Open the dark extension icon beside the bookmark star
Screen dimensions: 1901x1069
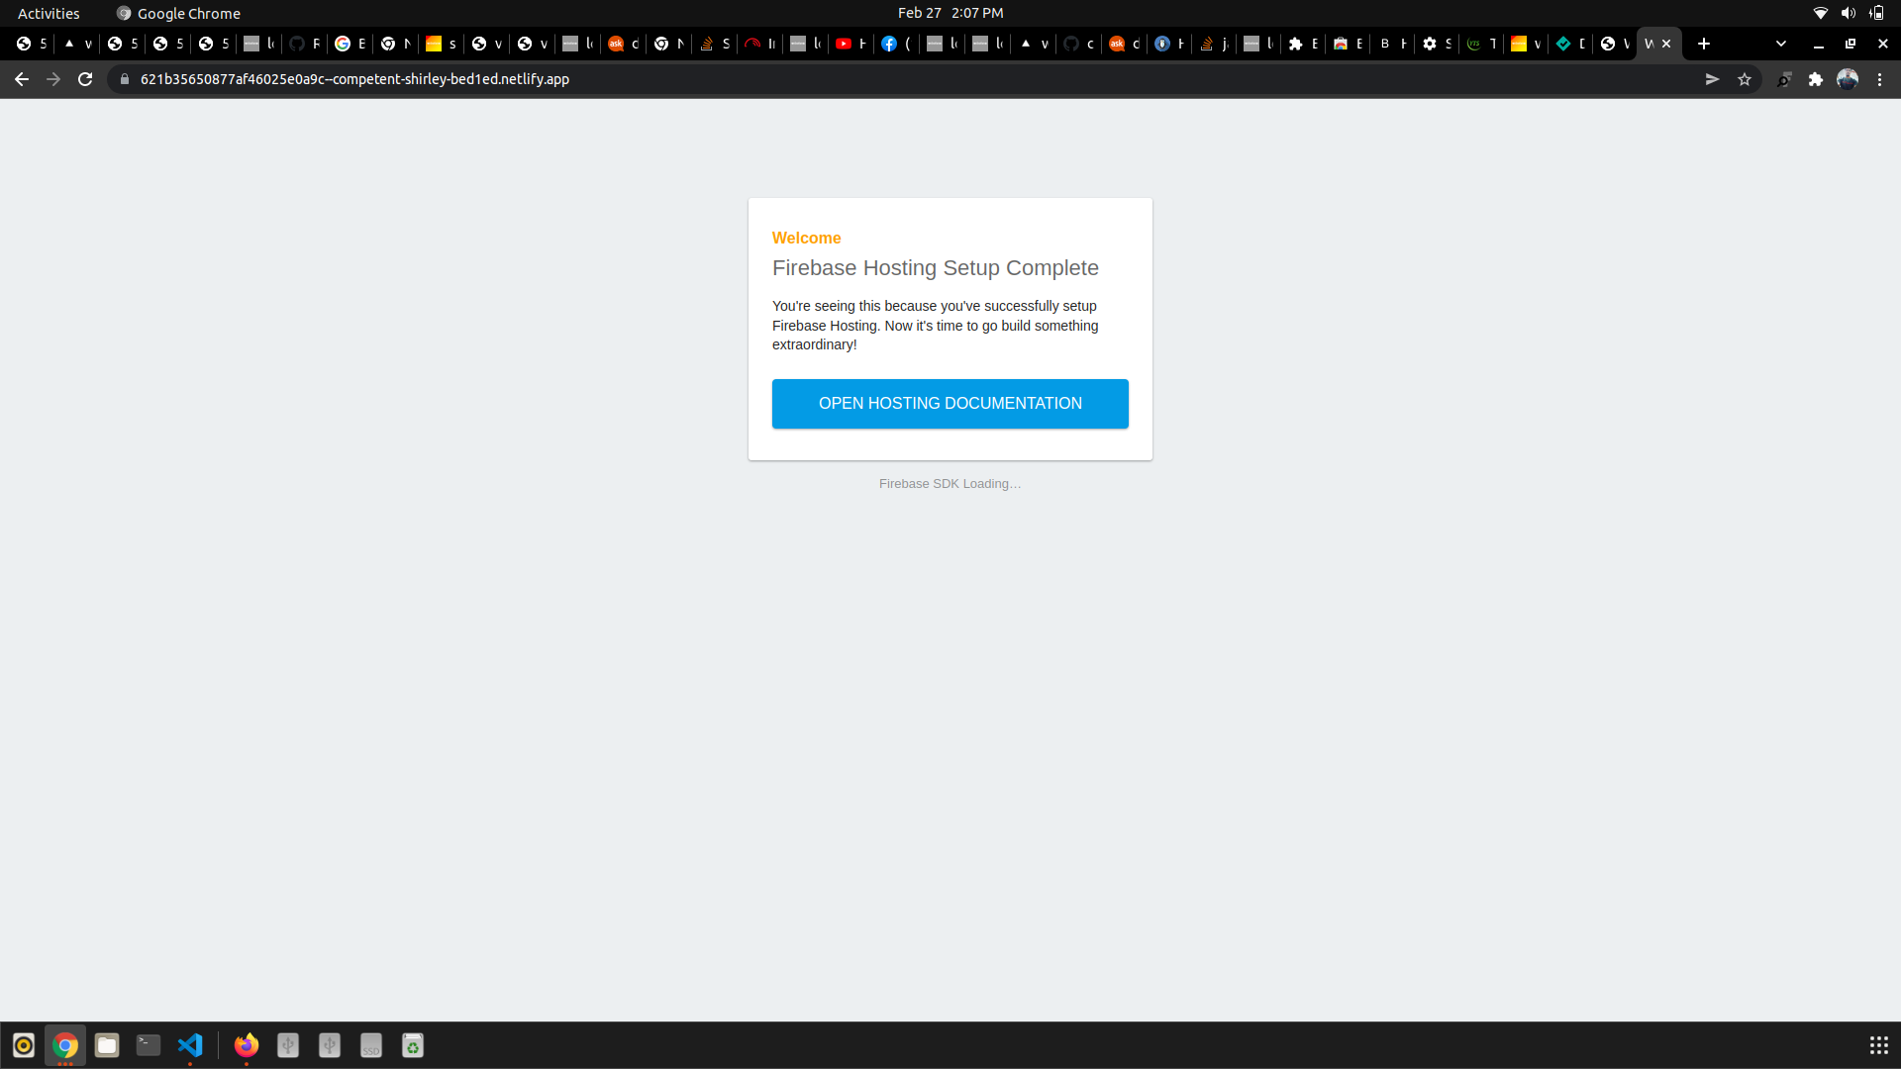(x=1784, y=79)
